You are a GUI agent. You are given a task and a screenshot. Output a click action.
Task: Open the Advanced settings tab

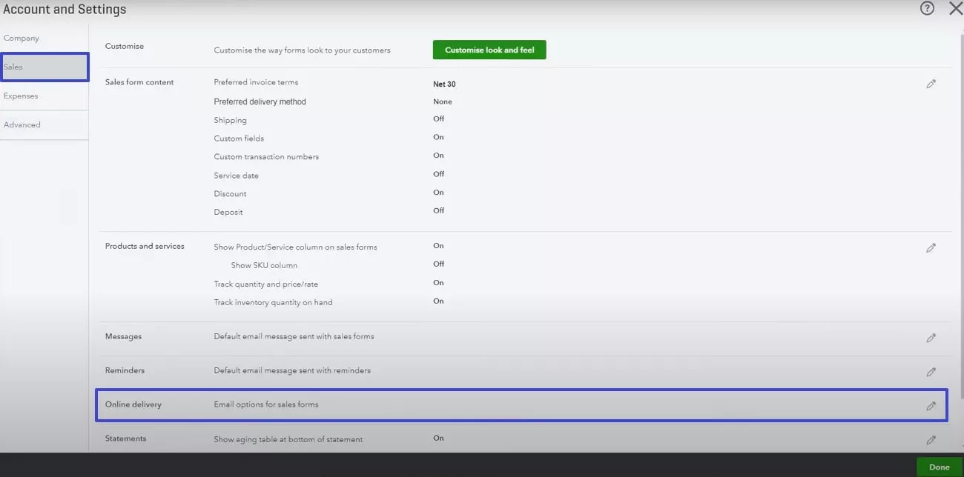point(22,124)
